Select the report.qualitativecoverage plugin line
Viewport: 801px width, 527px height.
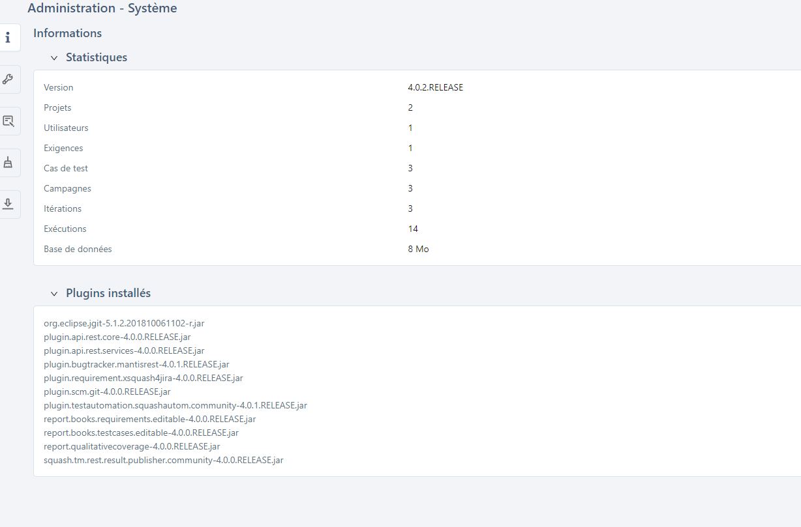pos(132,446)
